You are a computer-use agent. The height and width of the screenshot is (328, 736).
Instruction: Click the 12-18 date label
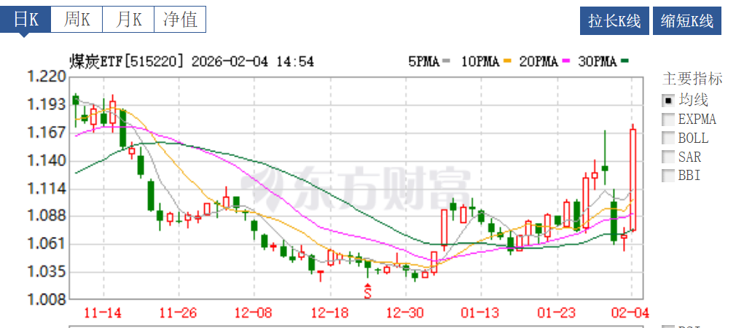[330, 313]
